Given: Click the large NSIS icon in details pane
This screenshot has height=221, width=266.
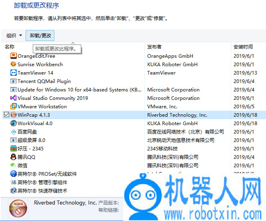Looking at the screenshot, I should (x=18, y=209).
